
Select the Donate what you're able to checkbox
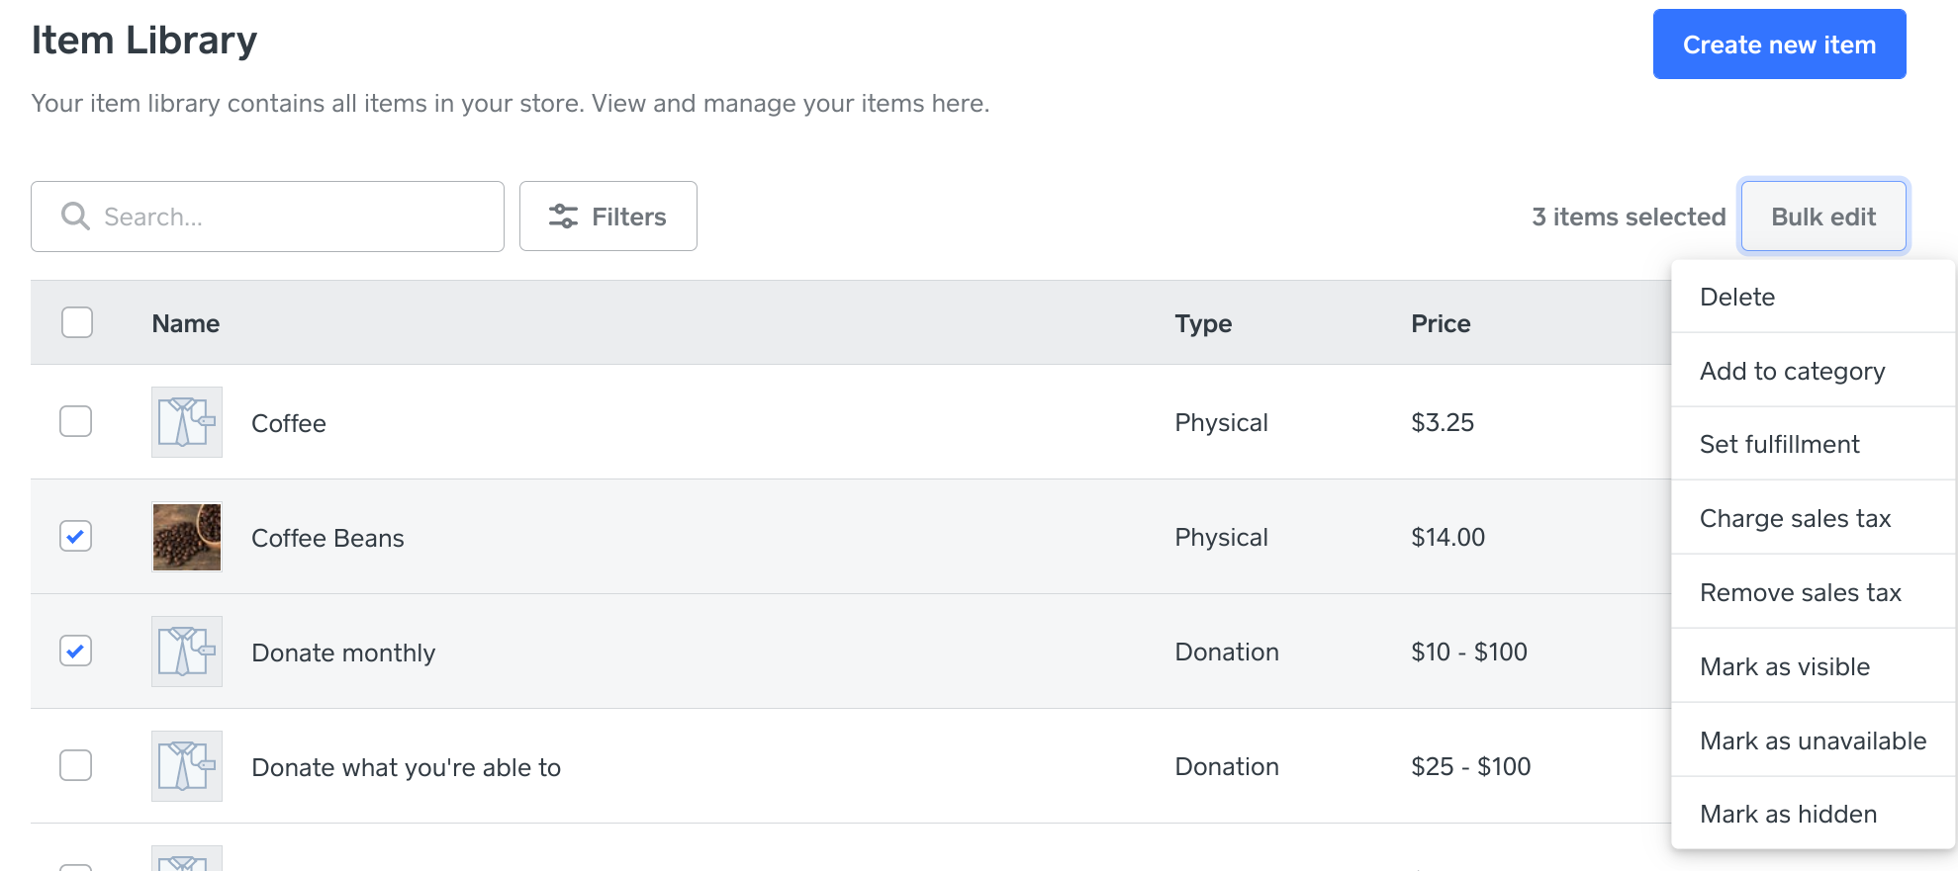click(x=76, y=765)
